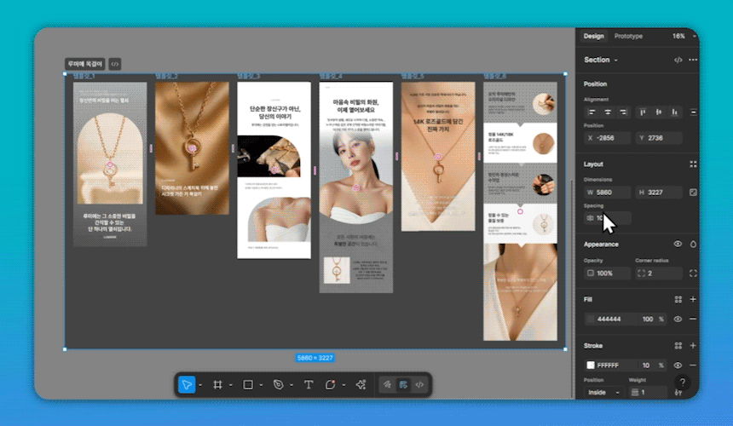This screenshot has width=733, height=426.
Task: Activate the Text tool
Action: click(x=309, y=385)
